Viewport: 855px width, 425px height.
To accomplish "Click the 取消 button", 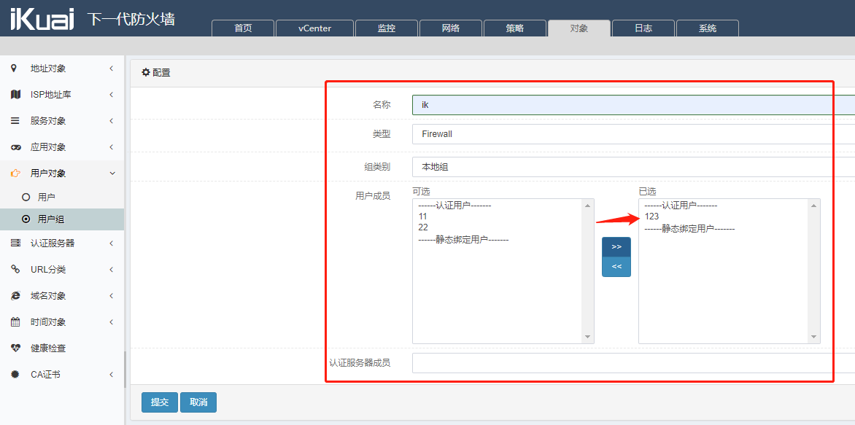I will 198,402.
